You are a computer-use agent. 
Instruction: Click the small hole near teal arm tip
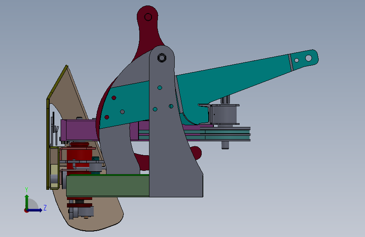point(296,60)
